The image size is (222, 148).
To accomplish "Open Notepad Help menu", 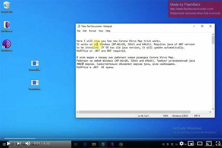I will (x=108, y=31).
